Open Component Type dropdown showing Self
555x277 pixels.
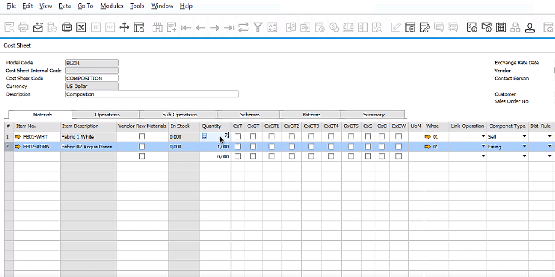524,137
